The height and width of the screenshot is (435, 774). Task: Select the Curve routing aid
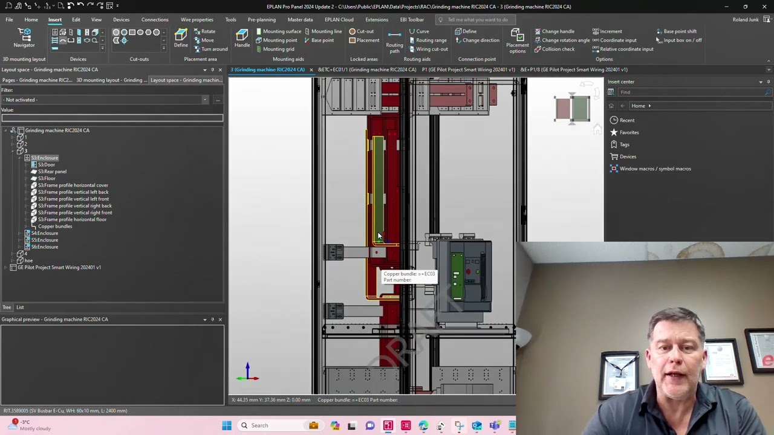tap(418, 31)
